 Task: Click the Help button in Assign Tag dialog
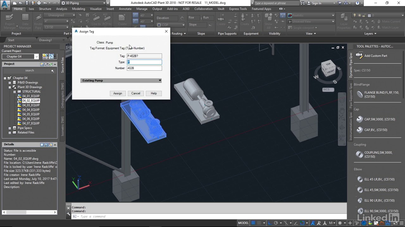[x=154, y=93]
